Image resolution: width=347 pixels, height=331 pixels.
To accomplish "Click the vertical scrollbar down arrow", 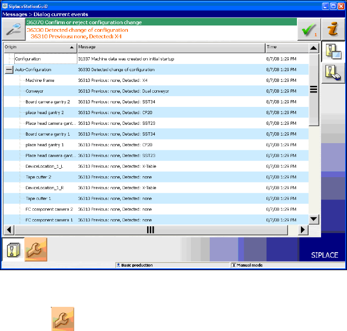I will (313, 219).
